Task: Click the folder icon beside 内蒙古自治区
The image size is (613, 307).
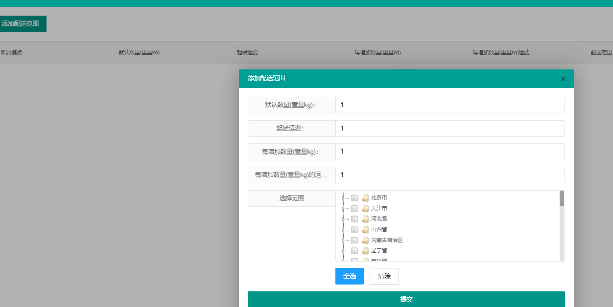Action: click(x=365, y=240)
